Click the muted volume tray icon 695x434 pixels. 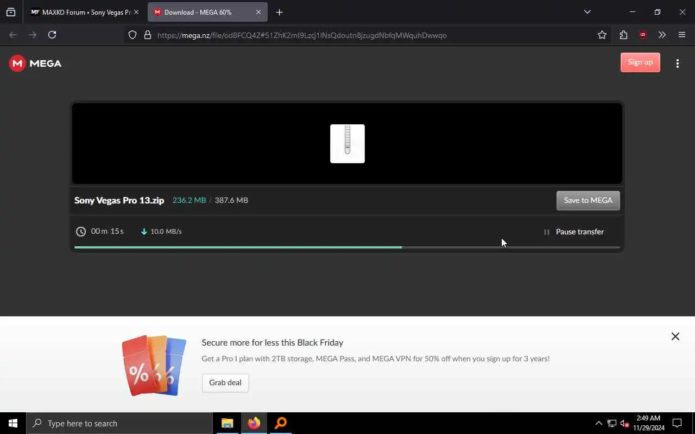(625, 423)
